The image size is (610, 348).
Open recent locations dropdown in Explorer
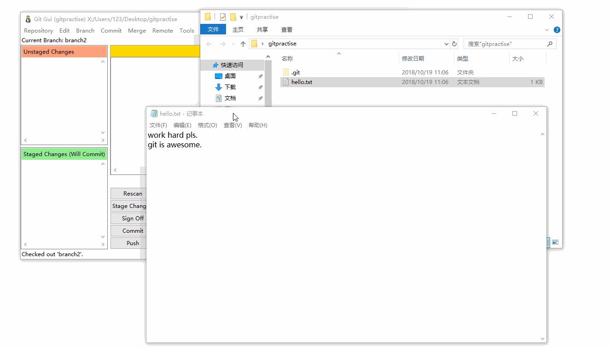(x=233, y=44)
